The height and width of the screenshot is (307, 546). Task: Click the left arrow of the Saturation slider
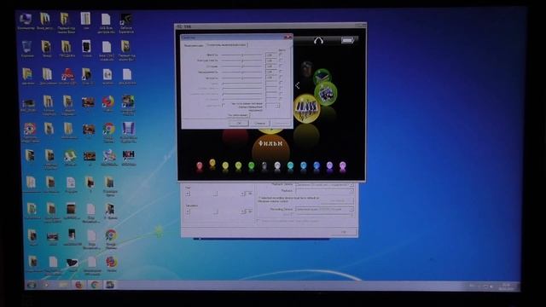[x=188, y=211]
